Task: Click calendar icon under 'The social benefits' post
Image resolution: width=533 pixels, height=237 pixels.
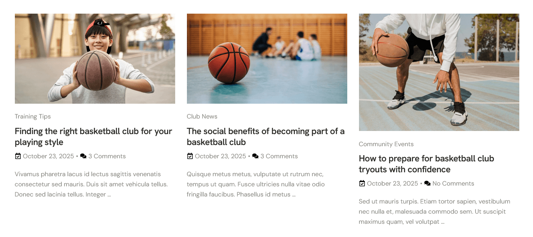Action: click(x=190, y=156)
